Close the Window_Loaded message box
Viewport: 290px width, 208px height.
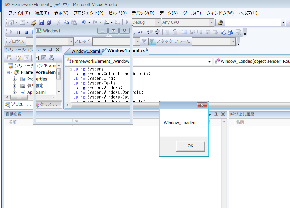[x=202, y=106]
